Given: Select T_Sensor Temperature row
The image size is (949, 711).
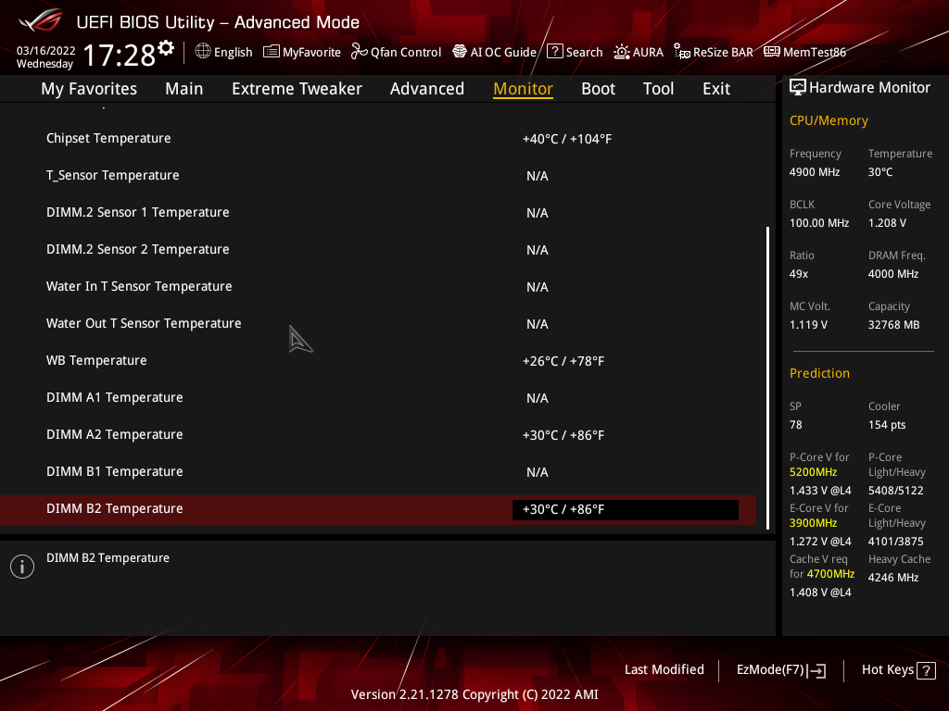Looking at the screenshot, I should click(x=378, y=175).
